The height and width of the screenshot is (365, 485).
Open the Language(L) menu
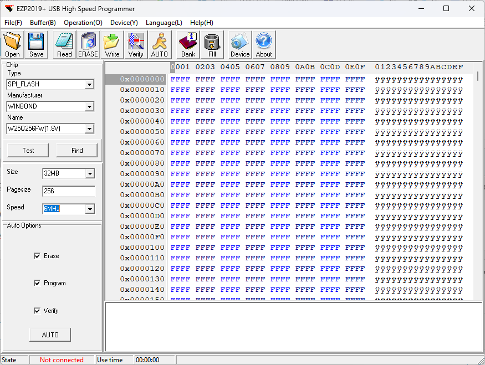[x=164, y=23]
